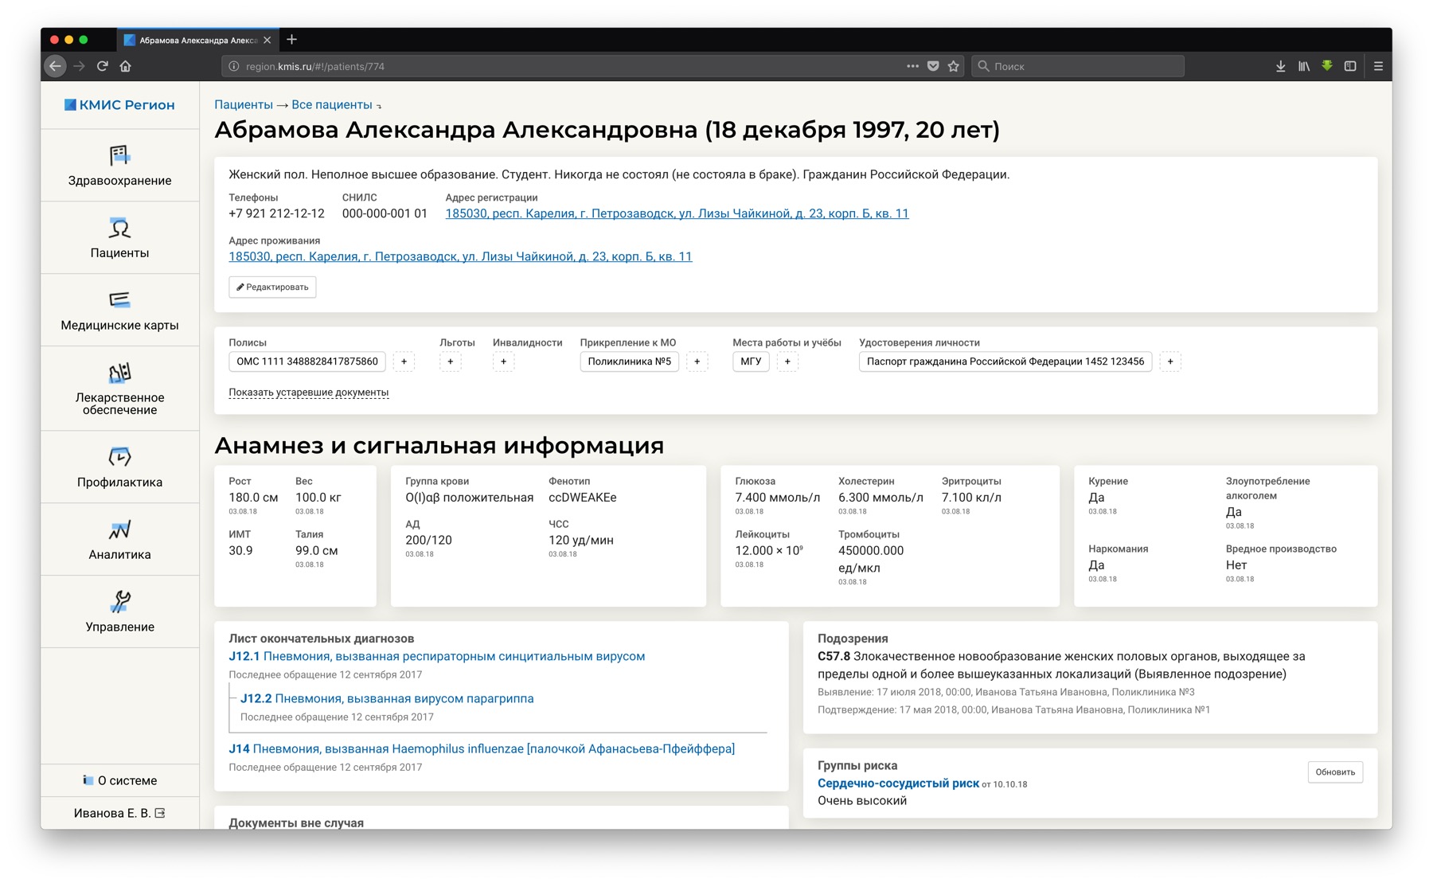Open Медицинские карты sidebar section
The image size is (1433, 883).
119,311
